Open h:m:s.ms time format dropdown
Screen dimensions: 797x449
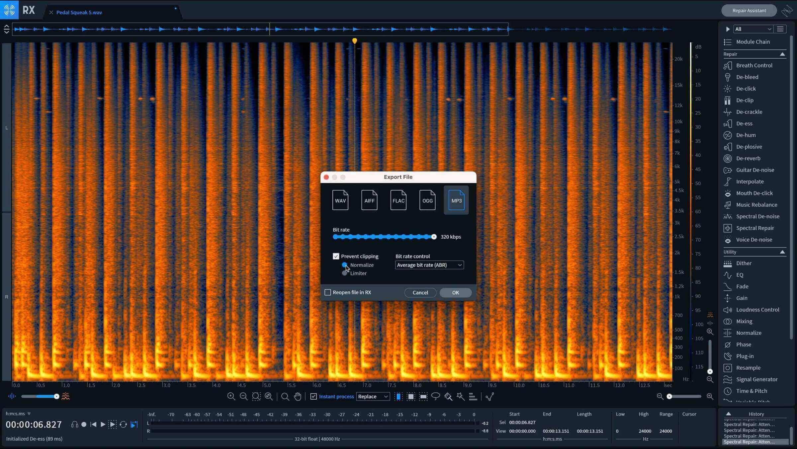(x=18, y=414)
